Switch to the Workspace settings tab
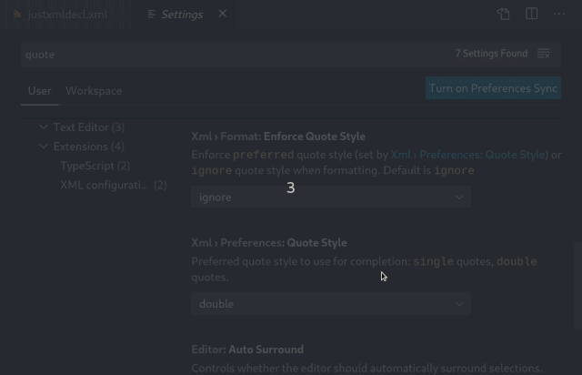 (x=94, y=91)
